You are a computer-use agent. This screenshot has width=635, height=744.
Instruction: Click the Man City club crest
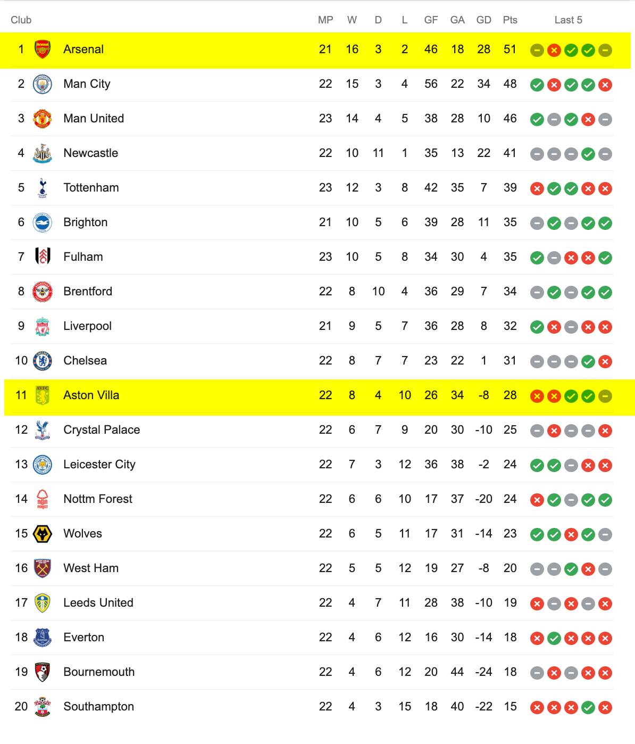43,84
